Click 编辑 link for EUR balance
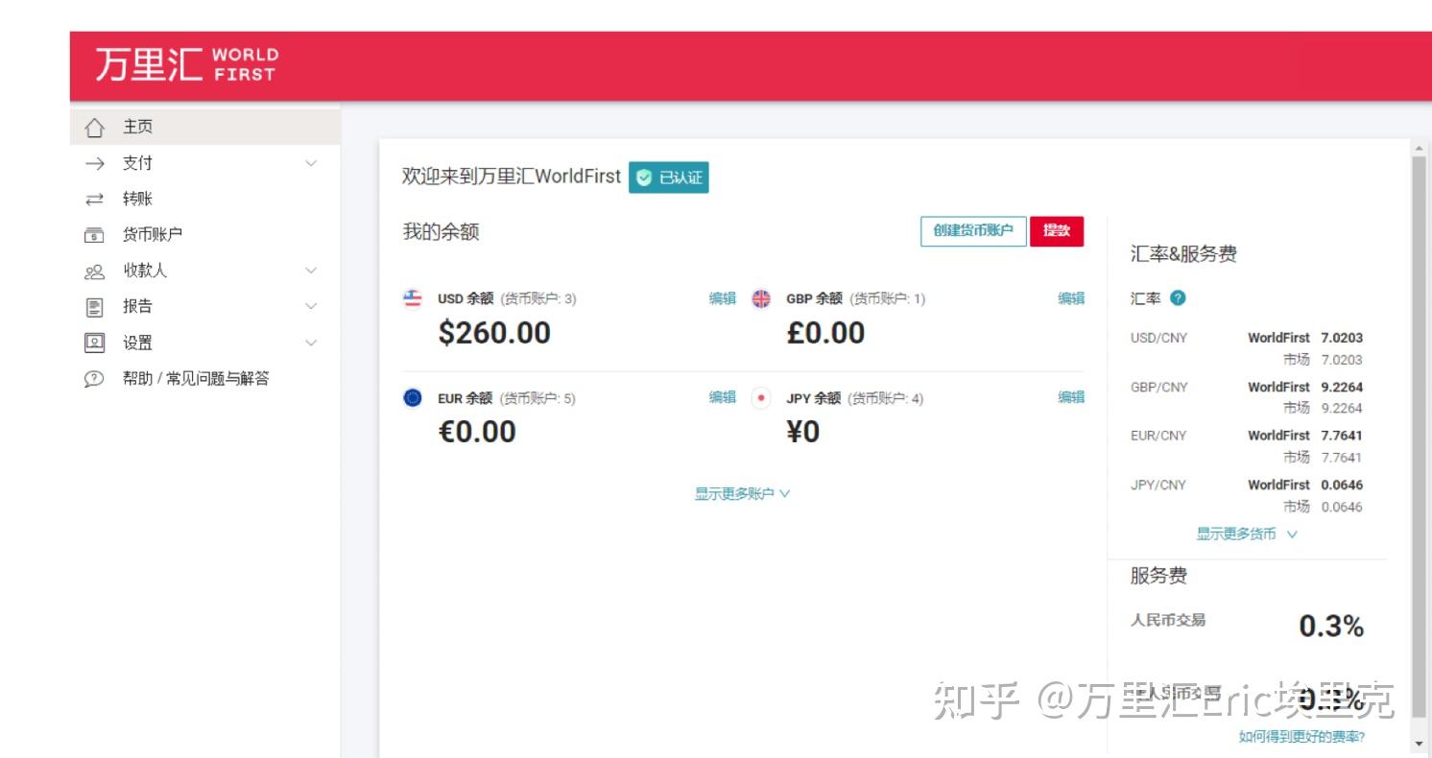This screenshot has height=758, width=1432. click(723, 397)
